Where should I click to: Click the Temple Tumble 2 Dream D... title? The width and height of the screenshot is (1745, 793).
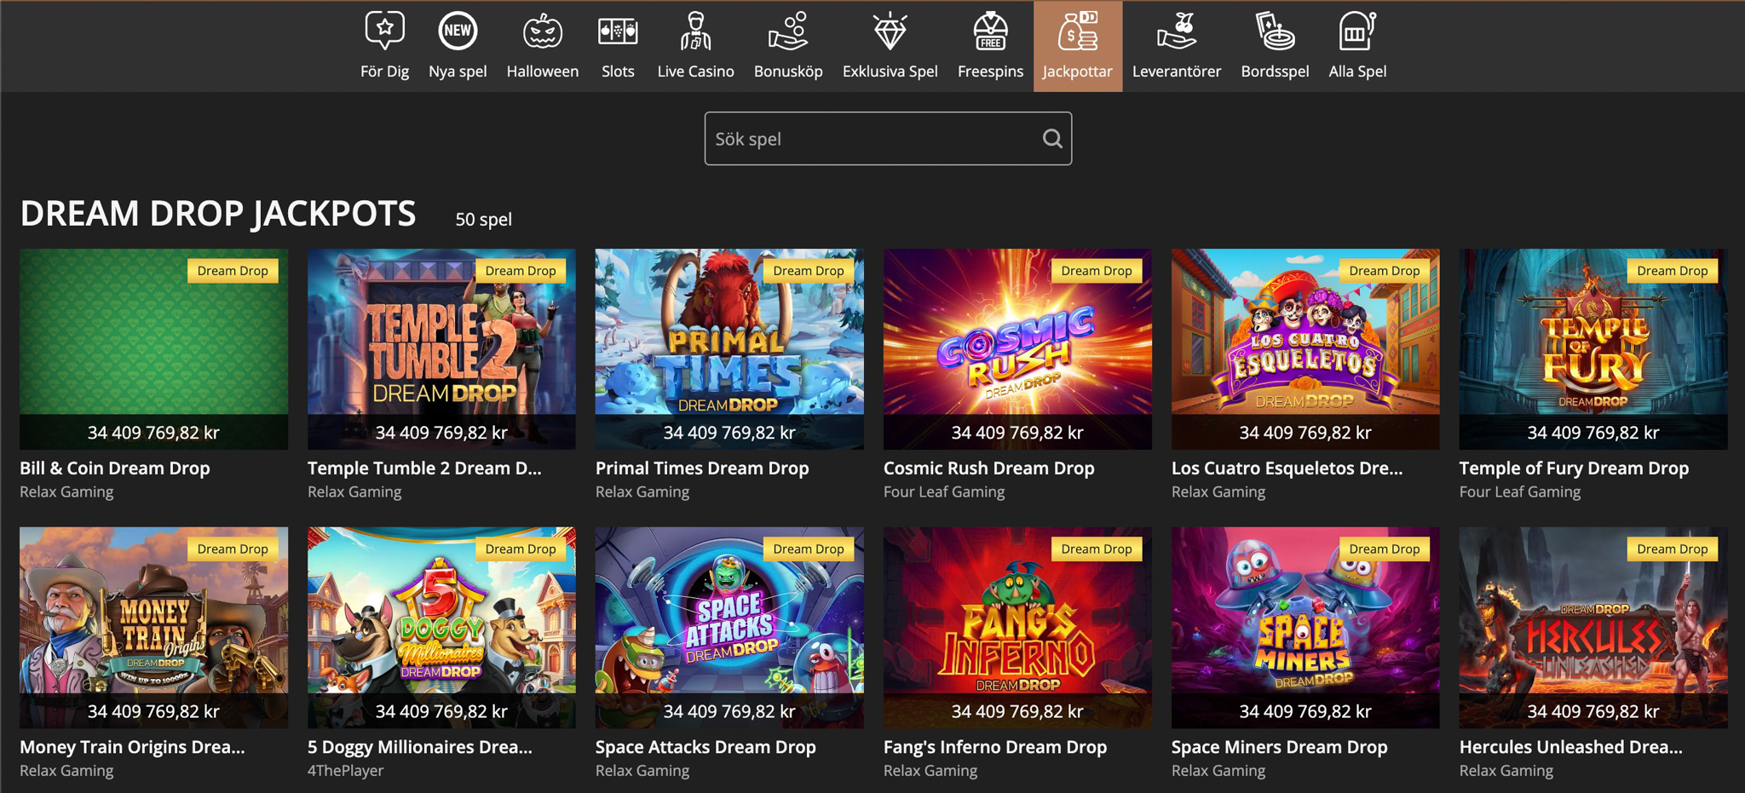pos(424,468)
